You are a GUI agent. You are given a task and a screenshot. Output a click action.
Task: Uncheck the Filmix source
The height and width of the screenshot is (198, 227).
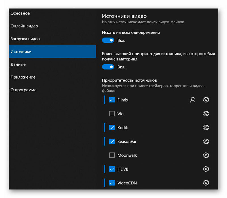click(112, 100)
